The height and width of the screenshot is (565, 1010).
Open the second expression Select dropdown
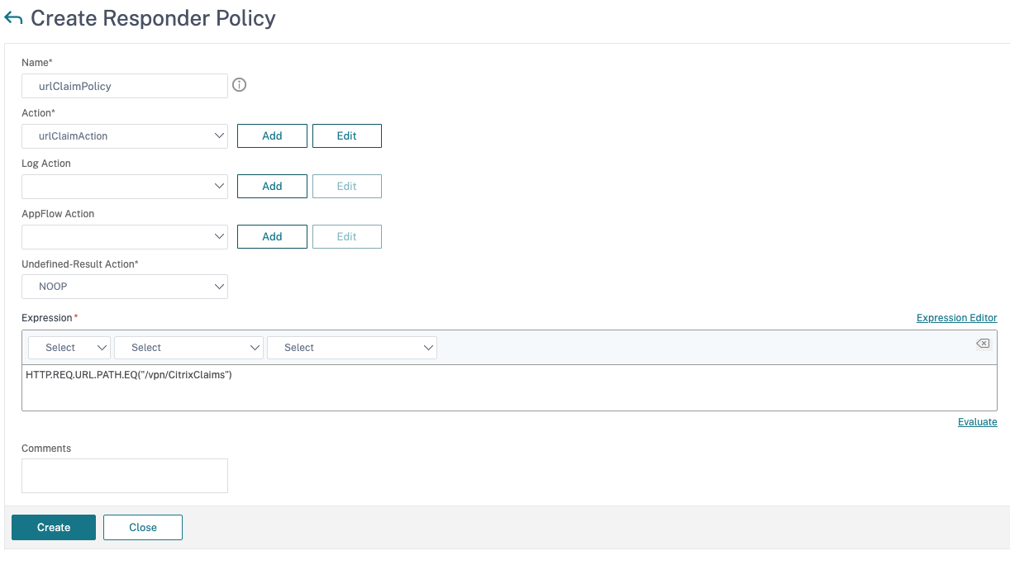coord(188,348)
